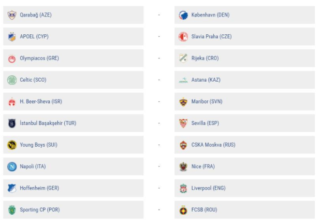Click the København club crest icon
This screenshot has height=224, width=322.
click(183, 15)
